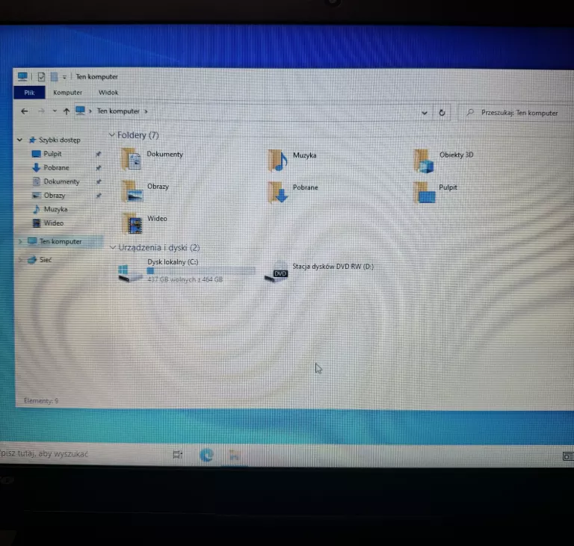
Task: Open the Plik menu tab
Action: (x=29, y=93)
